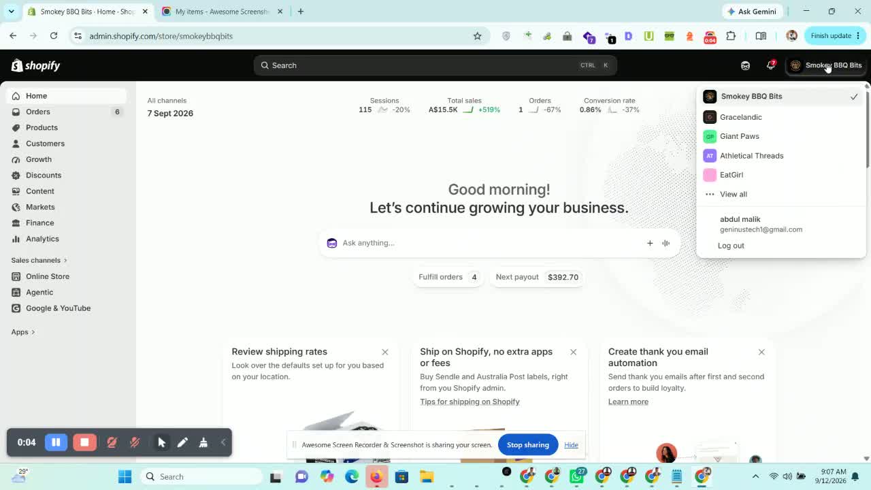The image size is (871, 490).
Task: Open the Smokey BBQ Bits store switcher
Action: click(x=825, y=65)
